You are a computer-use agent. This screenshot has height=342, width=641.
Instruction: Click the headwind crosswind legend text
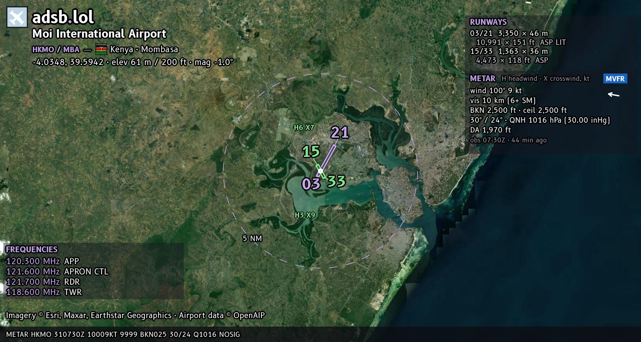545,79
